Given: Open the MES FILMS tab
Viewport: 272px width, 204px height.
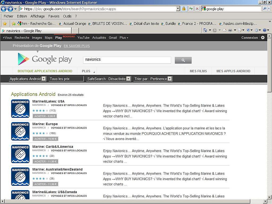Looking at the screenshot, I should pos(198,71).
